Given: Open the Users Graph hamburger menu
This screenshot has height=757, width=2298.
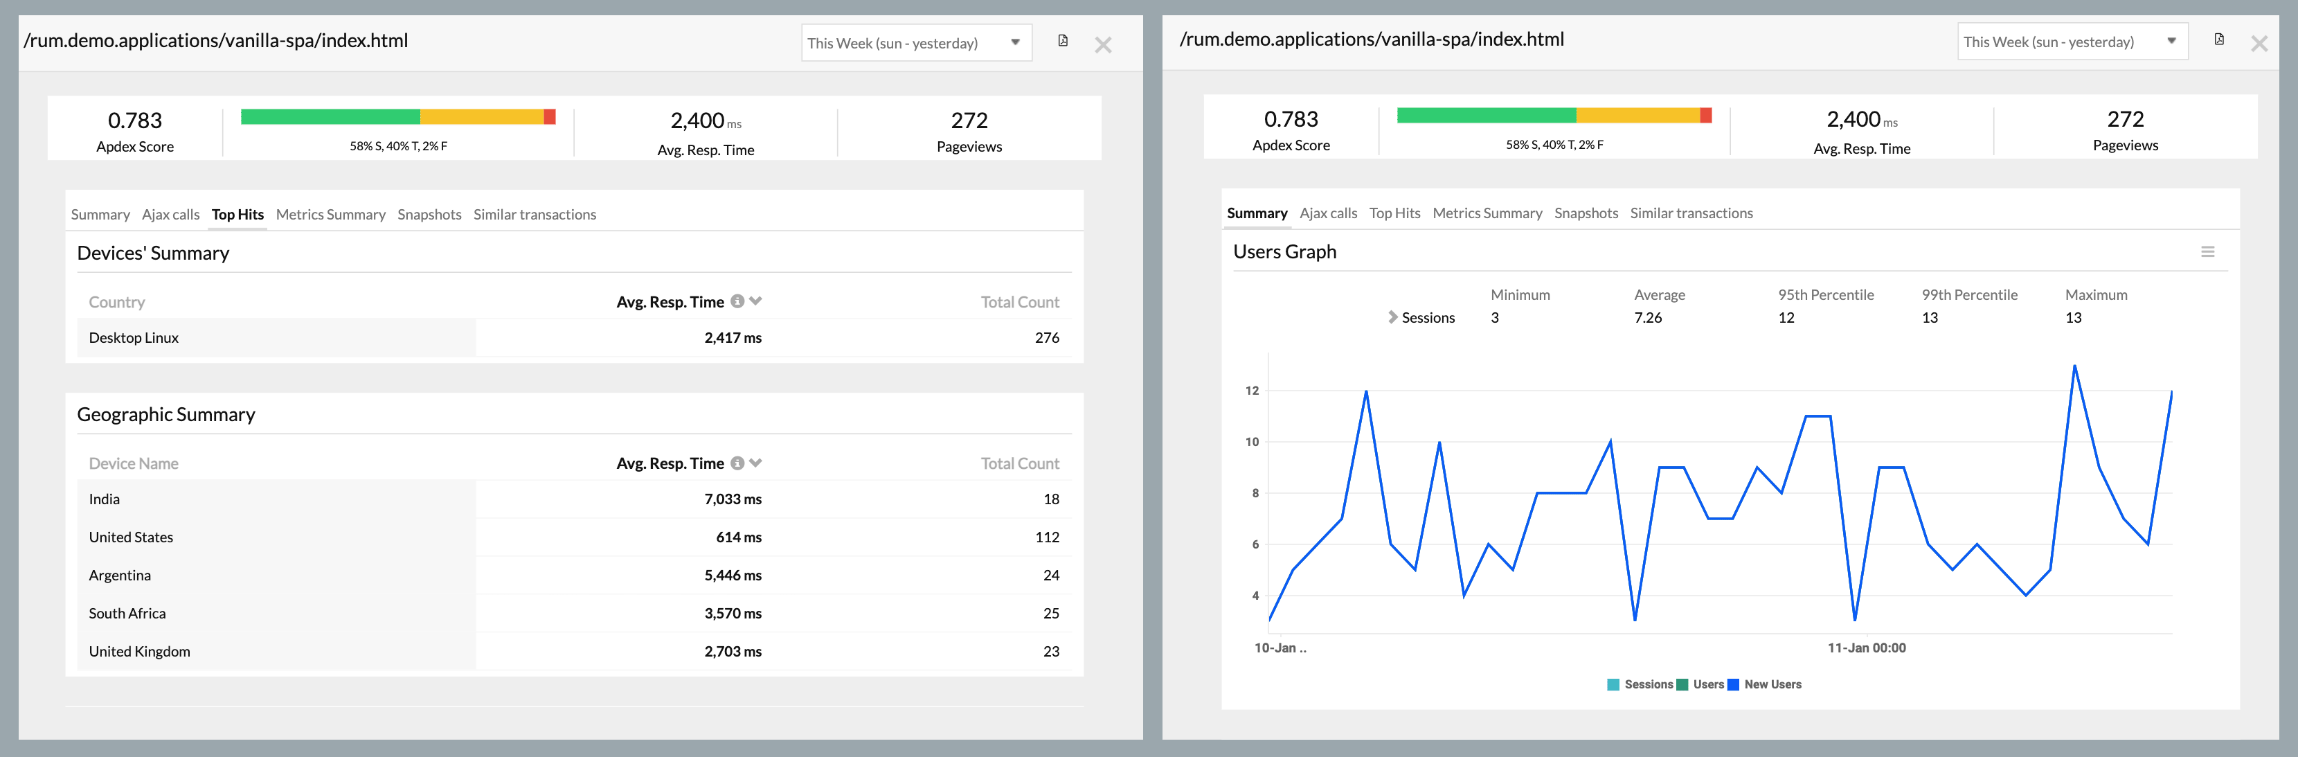Looking at the screenshot, I should [x=2207, y=251].
